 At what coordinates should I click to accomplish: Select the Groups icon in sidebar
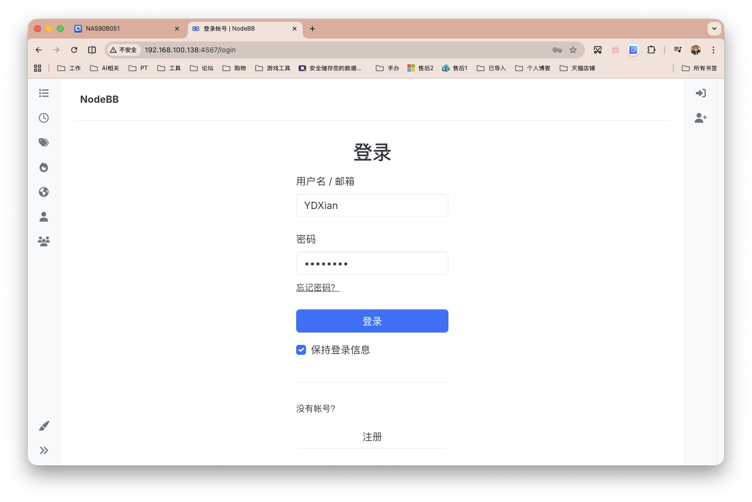[x=44, y=241]
